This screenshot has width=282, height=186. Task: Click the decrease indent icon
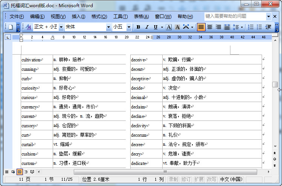tap(268, 27)
